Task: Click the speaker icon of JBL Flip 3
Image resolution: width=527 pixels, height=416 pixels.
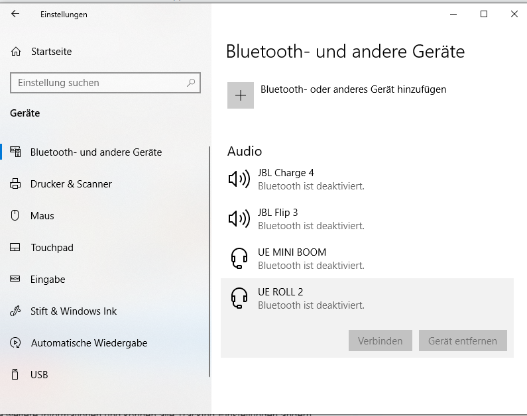Action: coord(239,219)
